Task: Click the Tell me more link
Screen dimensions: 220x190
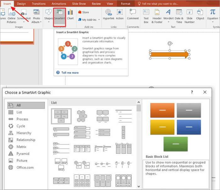Action: pos(70,73)
